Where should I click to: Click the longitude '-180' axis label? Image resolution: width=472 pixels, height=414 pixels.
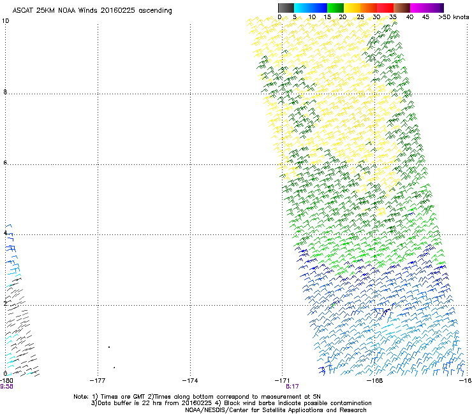(x=6, y=381)
